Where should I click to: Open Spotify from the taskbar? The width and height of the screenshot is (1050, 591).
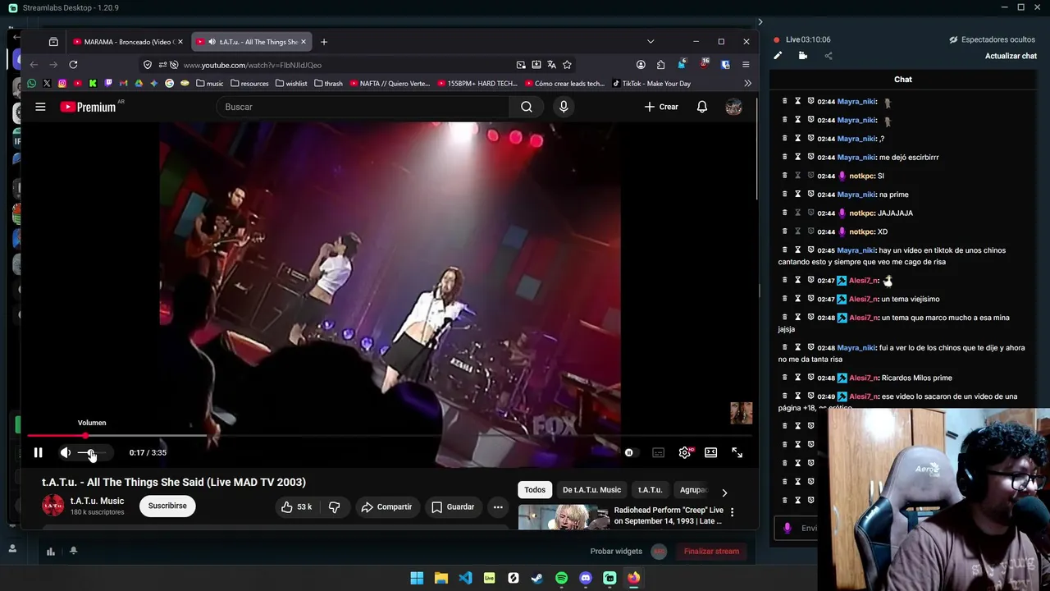(x=561, y=578)
